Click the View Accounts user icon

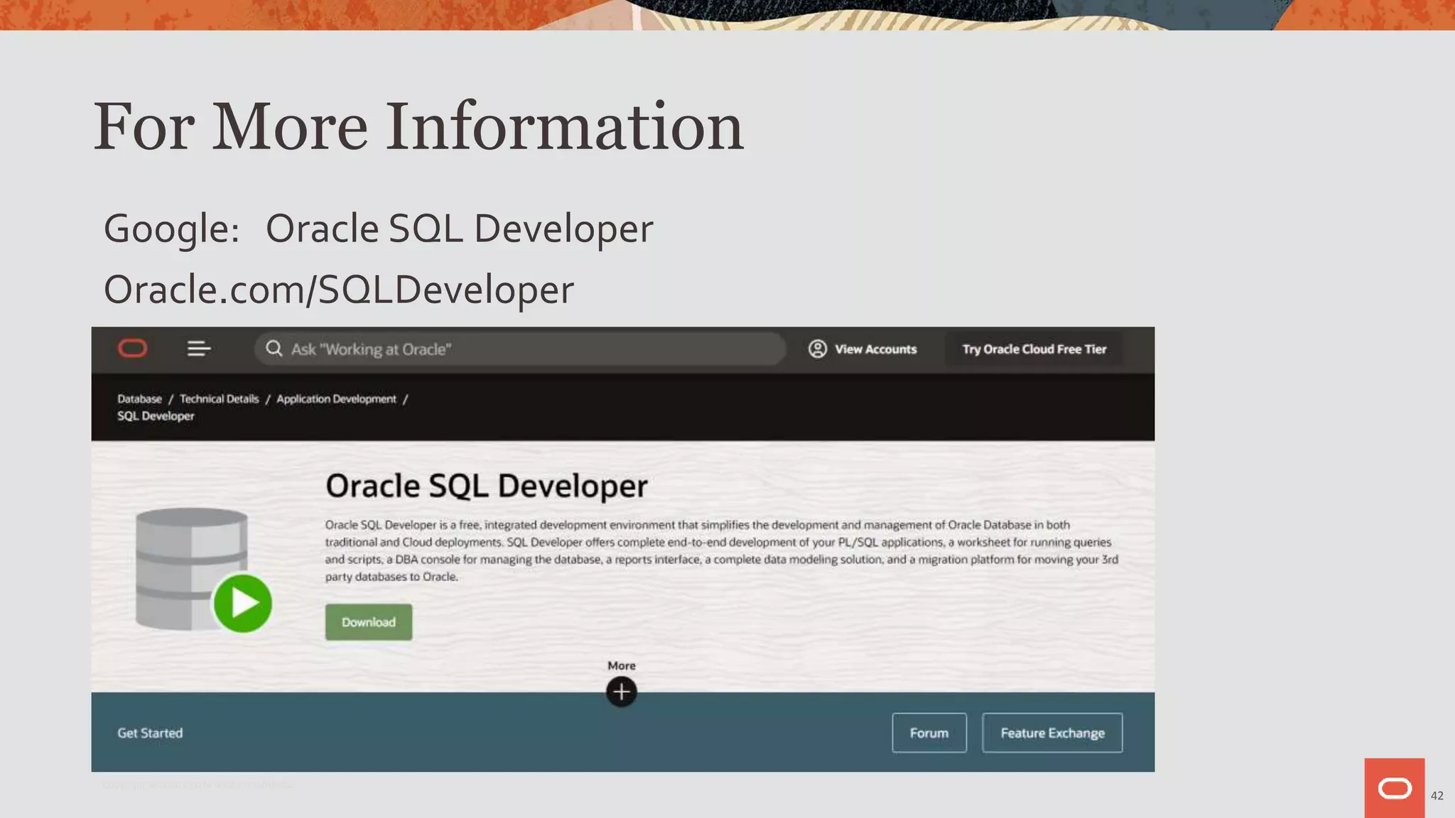(x=818, y=349)
